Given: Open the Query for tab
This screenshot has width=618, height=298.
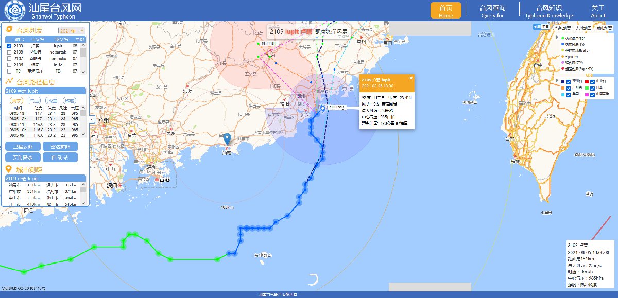Looking at the screenshot, I should (492, 10).
